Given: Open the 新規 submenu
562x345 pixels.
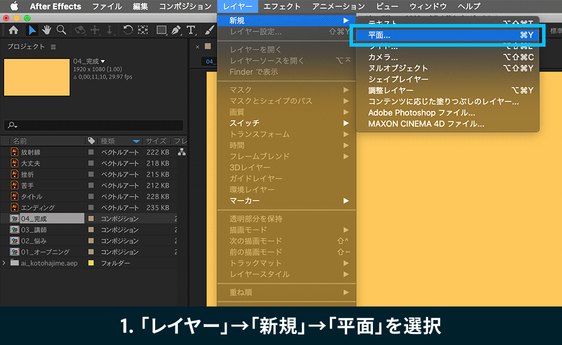Looking at the screenshot, I should [286, 21].
